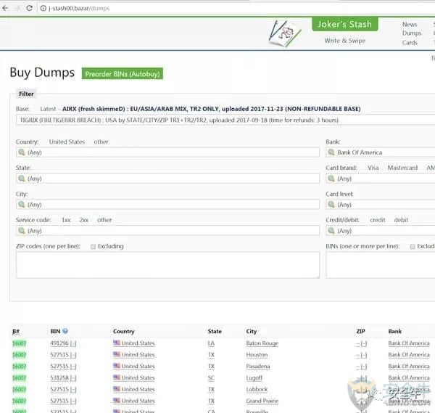
Task: Open the Service code (Any) combo box
Action: click(x=167, y=231)
